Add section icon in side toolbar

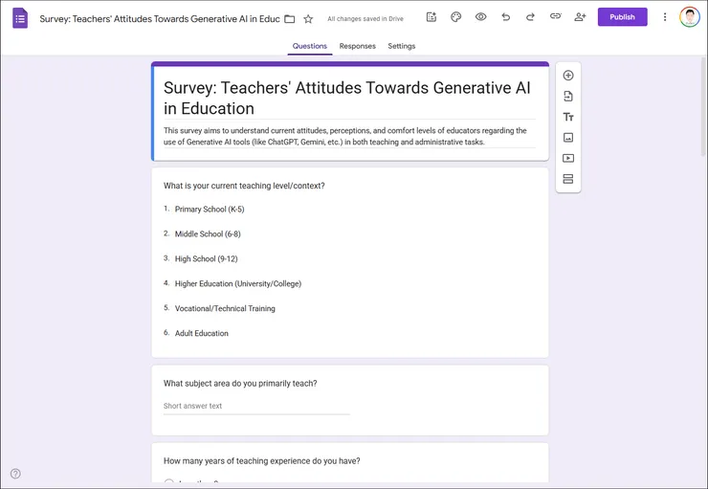coord(568,179)
